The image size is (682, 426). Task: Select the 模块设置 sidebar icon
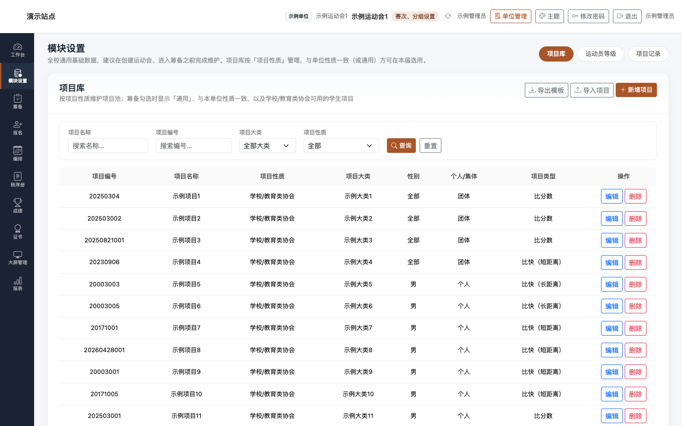[x=18, y=76]
